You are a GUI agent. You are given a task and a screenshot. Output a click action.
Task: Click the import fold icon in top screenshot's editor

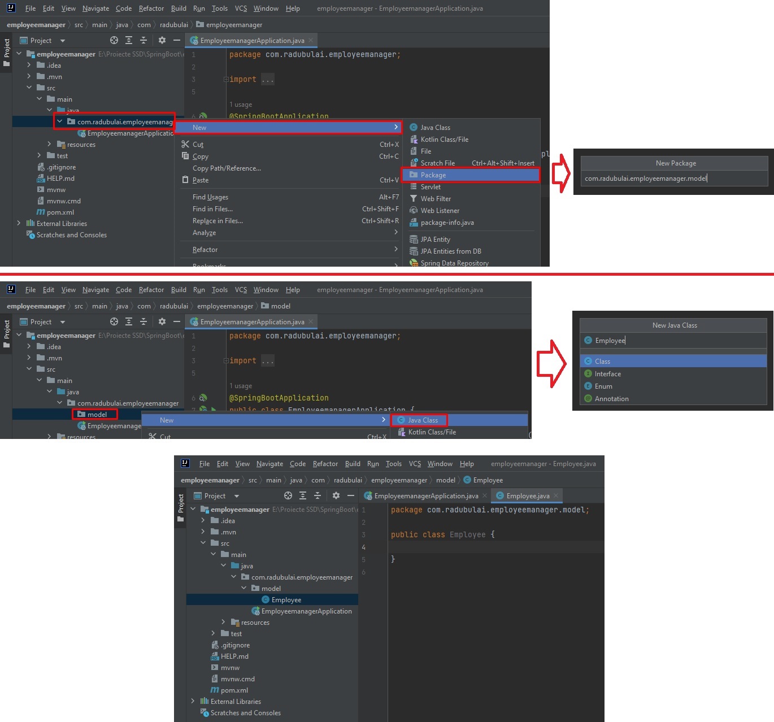(226, 80)
